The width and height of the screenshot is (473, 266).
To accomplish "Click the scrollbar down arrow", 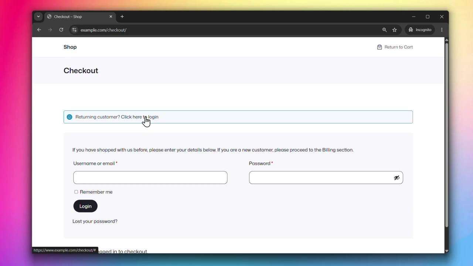I will [x=447, y=251].
